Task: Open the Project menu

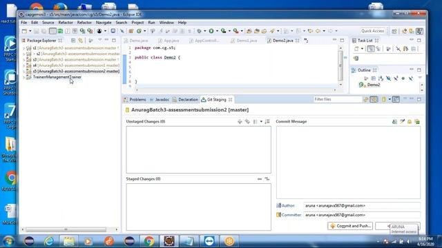Action: pos(137,23)
